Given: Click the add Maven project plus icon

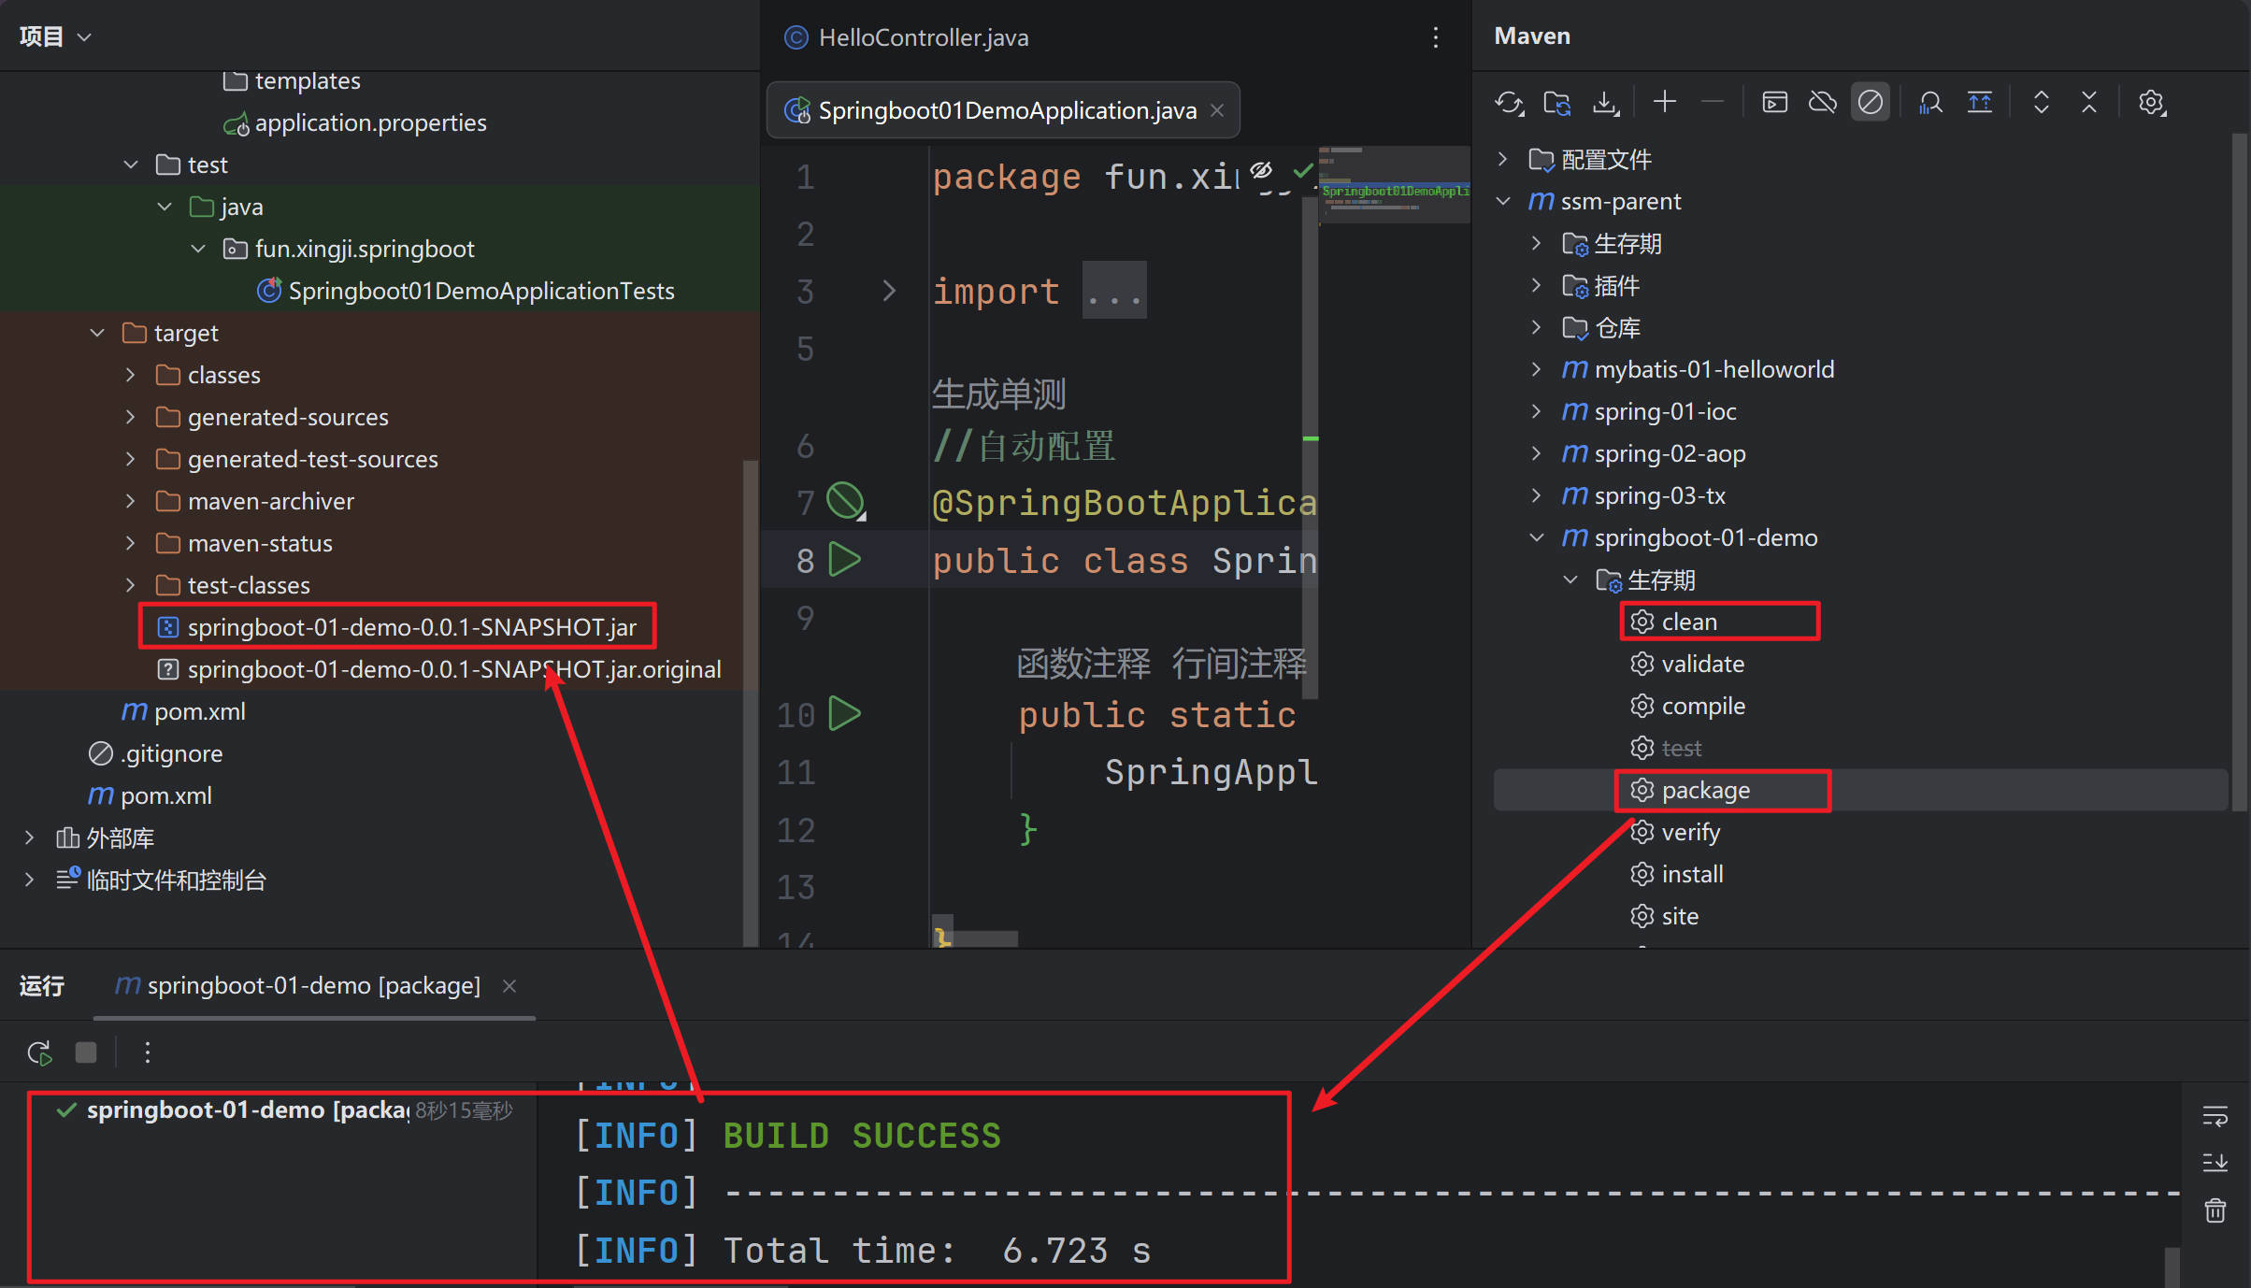Looking at the screenshot, I should tap(1664, 102).
